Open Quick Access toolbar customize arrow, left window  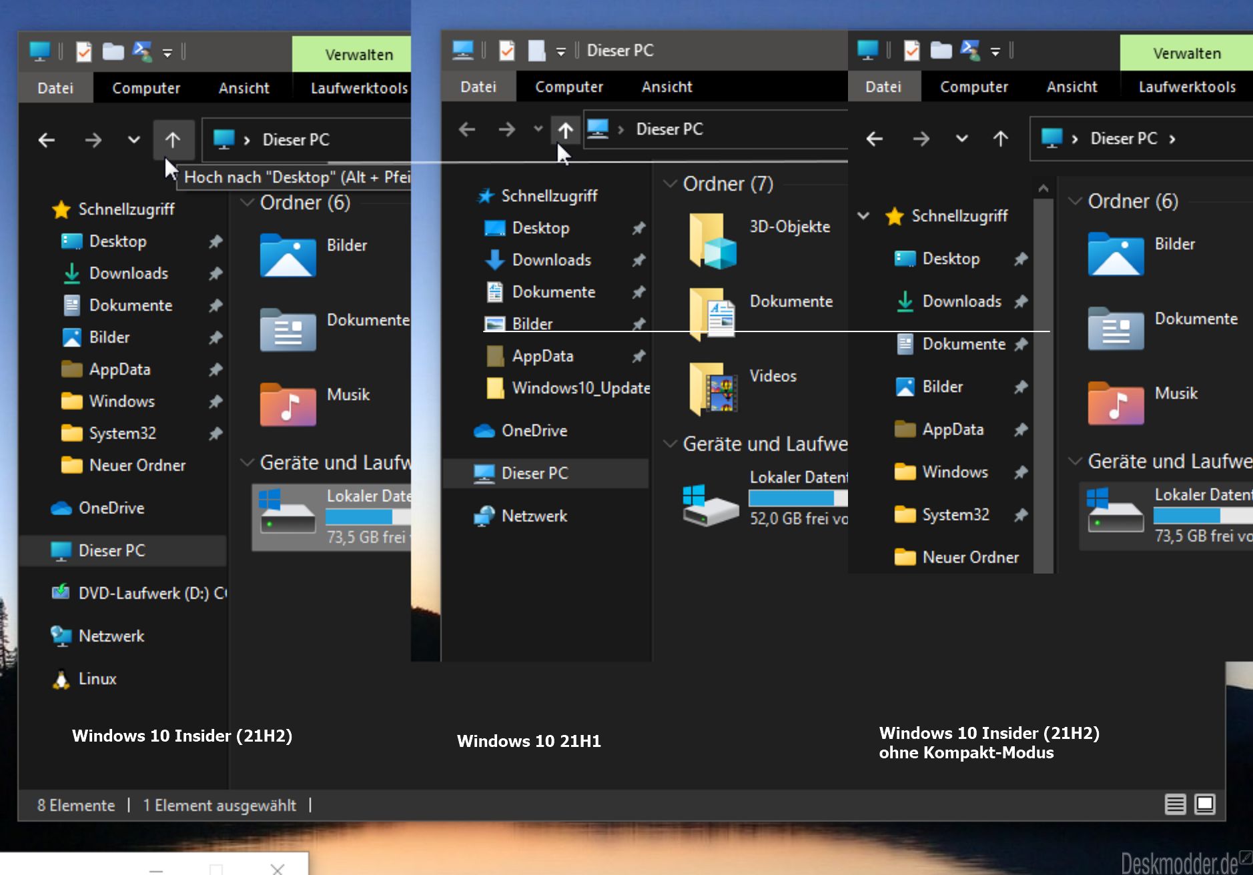(167, 52)
